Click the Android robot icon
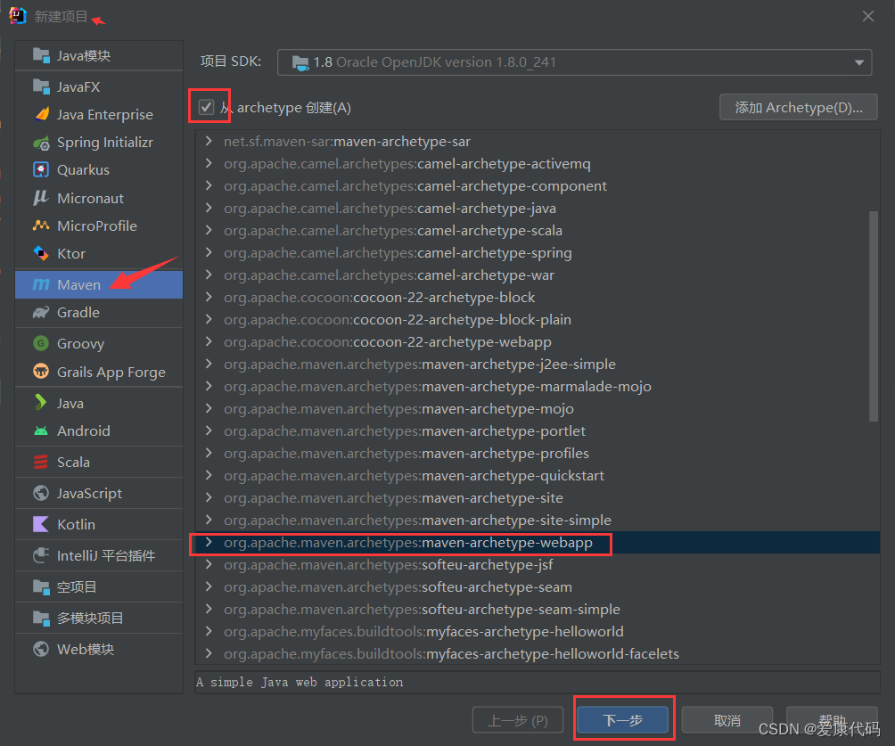This screenshot has height=746, width=895. coord(41,431)
